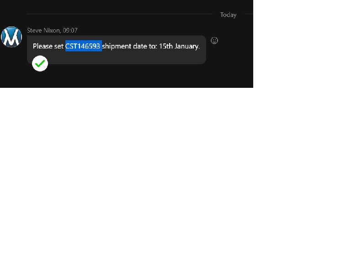Click the word "set" in the message
362x280 pixels.
59,46
